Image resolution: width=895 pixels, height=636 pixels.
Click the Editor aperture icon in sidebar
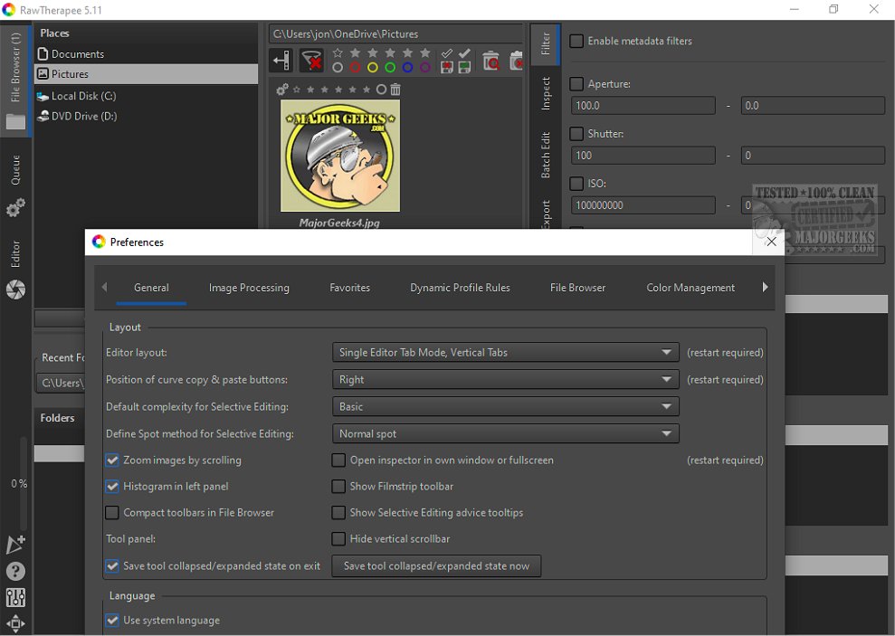[15, 290]
